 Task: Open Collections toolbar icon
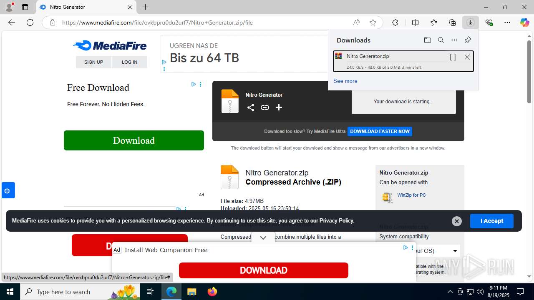pos(452,22)
